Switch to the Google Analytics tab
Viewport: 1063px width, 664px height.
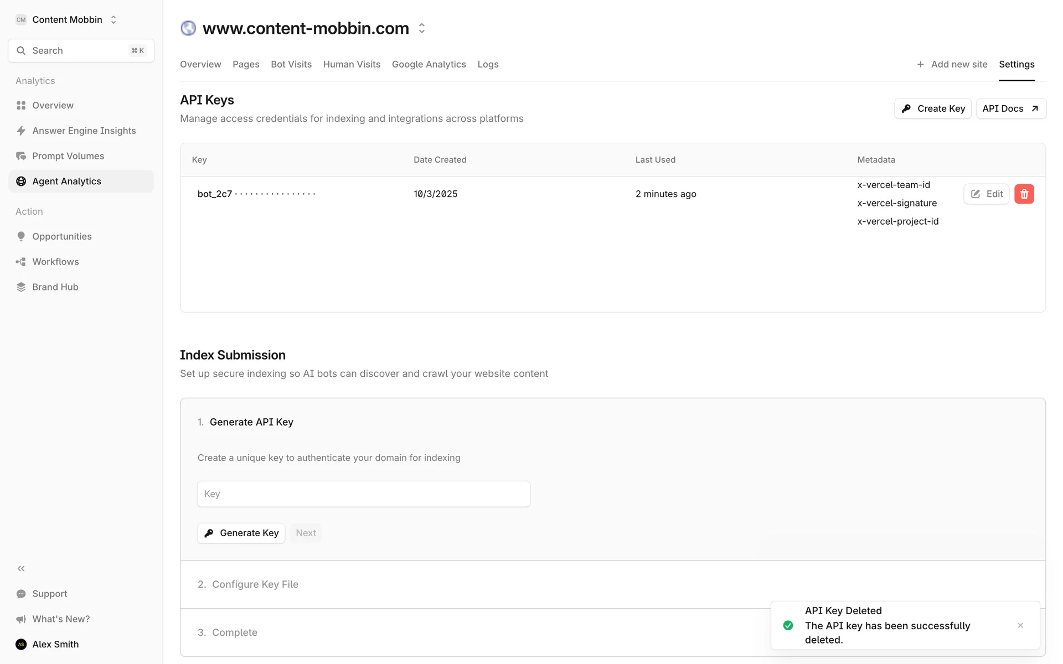[x=429, y=64]
